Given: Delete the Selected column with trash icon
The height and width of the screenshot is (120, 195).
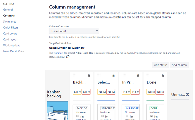Looking at the screenshot, I should pyautogui.click(x=113, y=76).
